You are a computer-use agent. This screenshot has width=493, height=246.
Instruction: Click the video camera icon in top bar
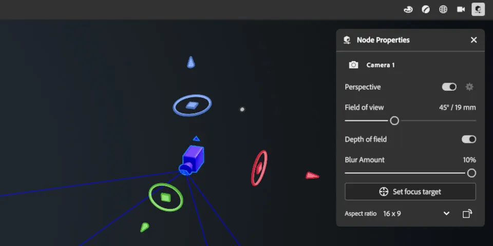pyautogui.click(x=461, y=9)
